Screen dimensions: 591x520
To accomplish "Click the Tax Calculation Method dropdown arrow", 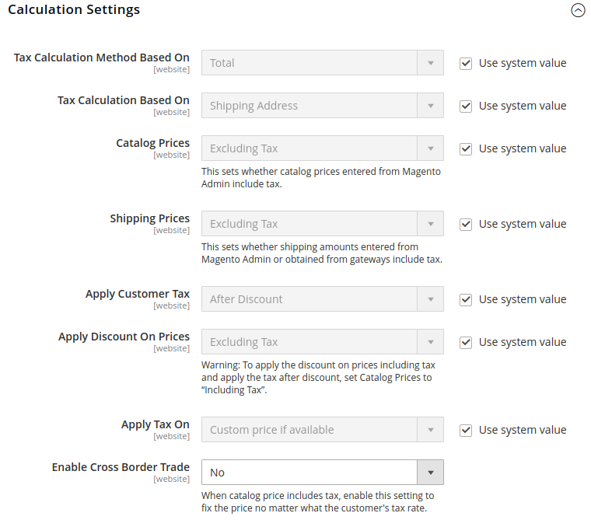I will click(x=430, y=63).
